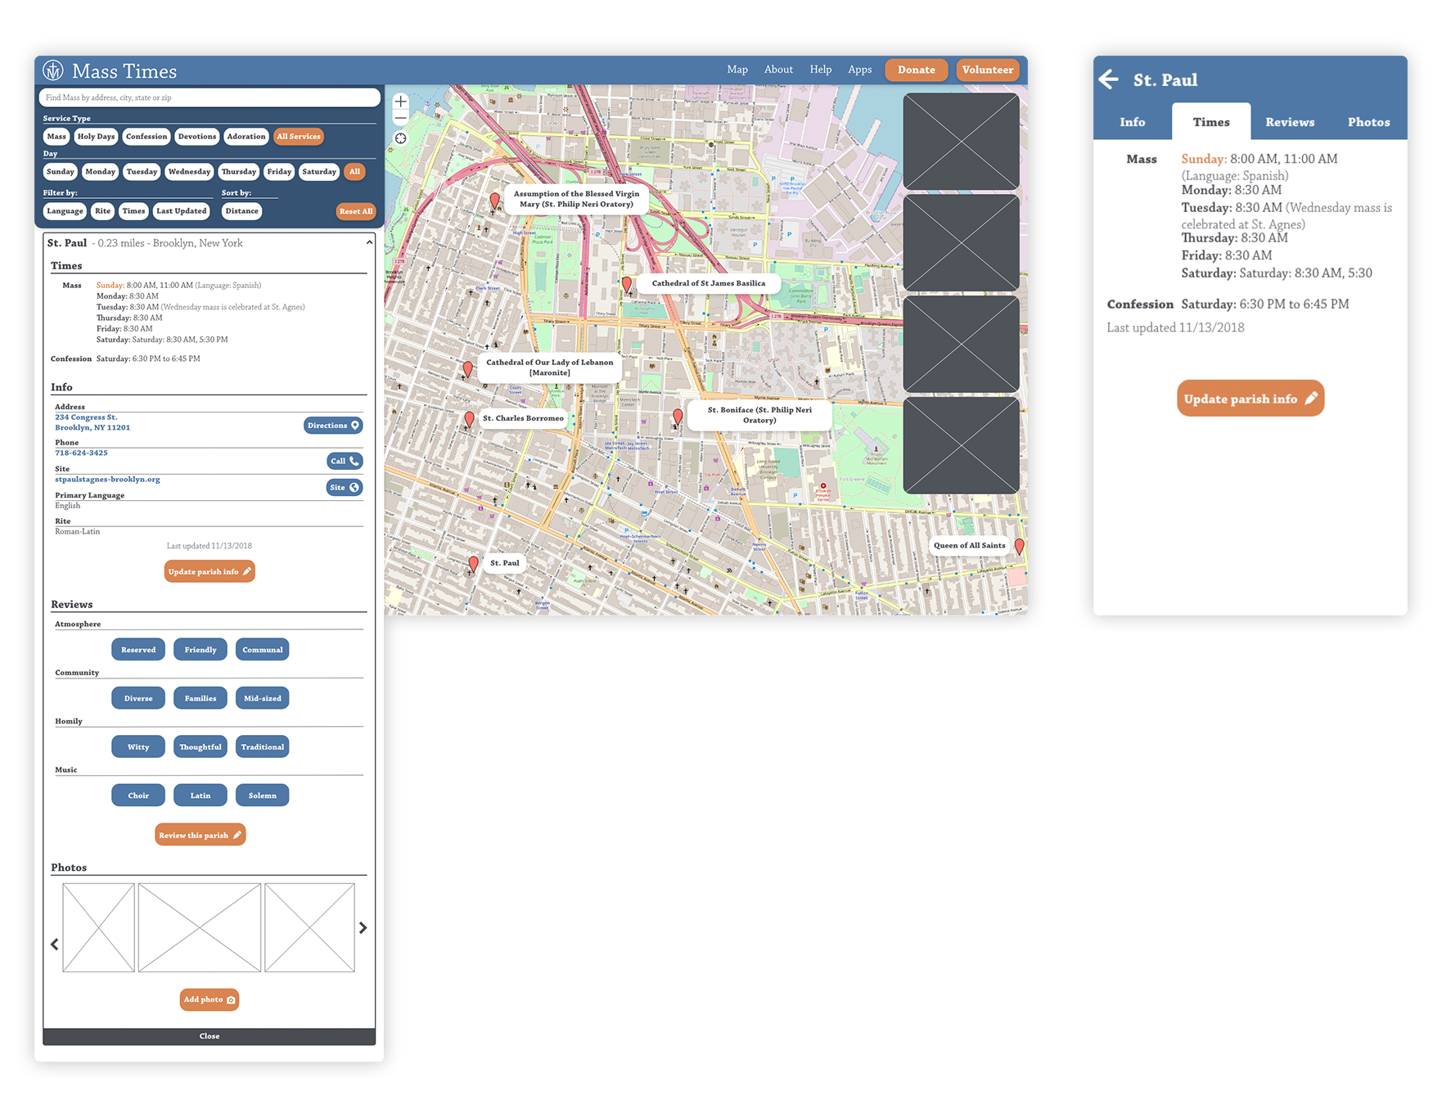The width and height of the screenshot is (1442, 1118).
Task: Reset All filters
Action: pyautogui.click(x=356, y=211)
